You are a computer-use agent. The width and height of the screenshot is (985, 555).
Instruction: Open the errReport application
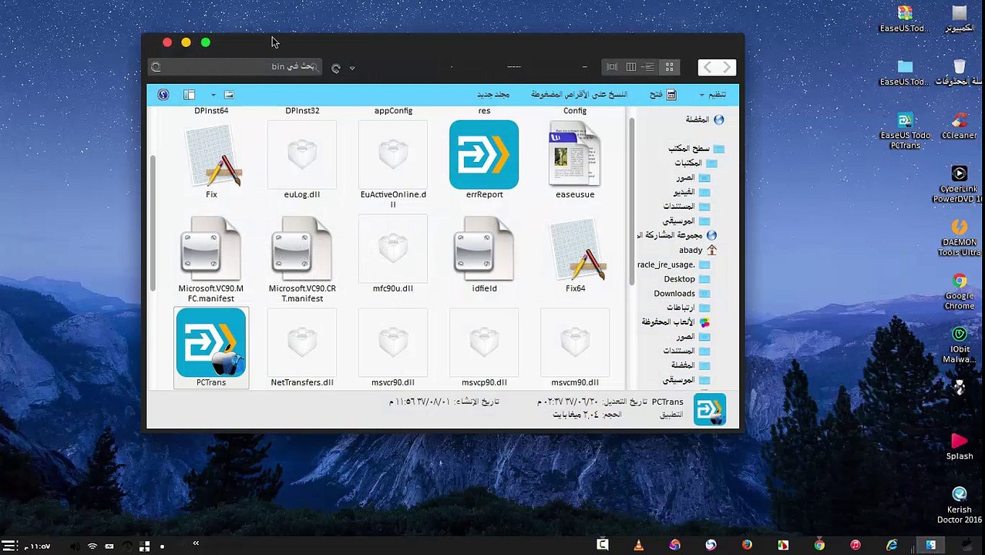coord(484,160)
